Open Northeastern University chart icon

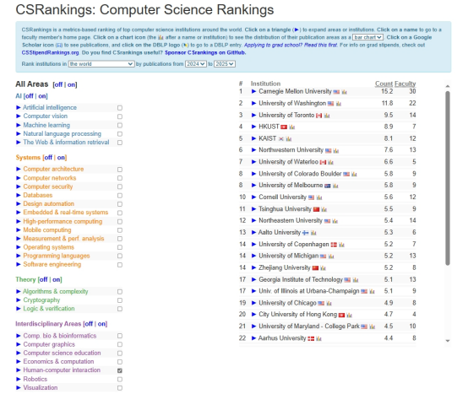[335, 221]
